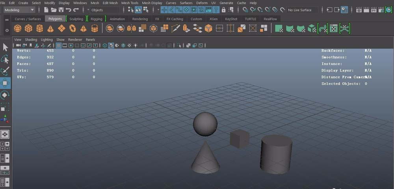The width and height of the screenshot is (394, 189).
Task: Select the Rotate tool in the toolbox
Action: (x=5, y=95)
